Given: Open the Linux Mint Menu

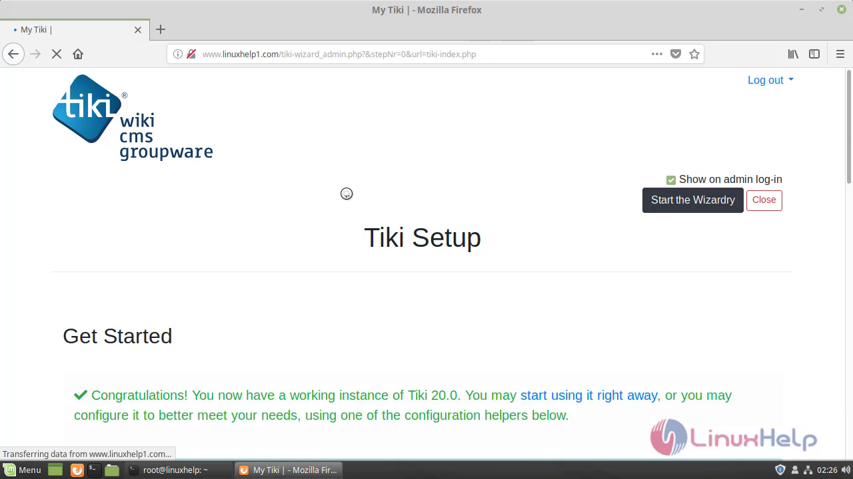Looking at the screenshot, I should [23, 470].
